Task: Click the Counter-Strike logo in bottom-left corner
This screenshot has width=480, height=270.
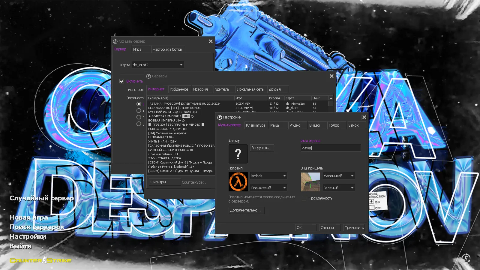Action: pos(40,260)
